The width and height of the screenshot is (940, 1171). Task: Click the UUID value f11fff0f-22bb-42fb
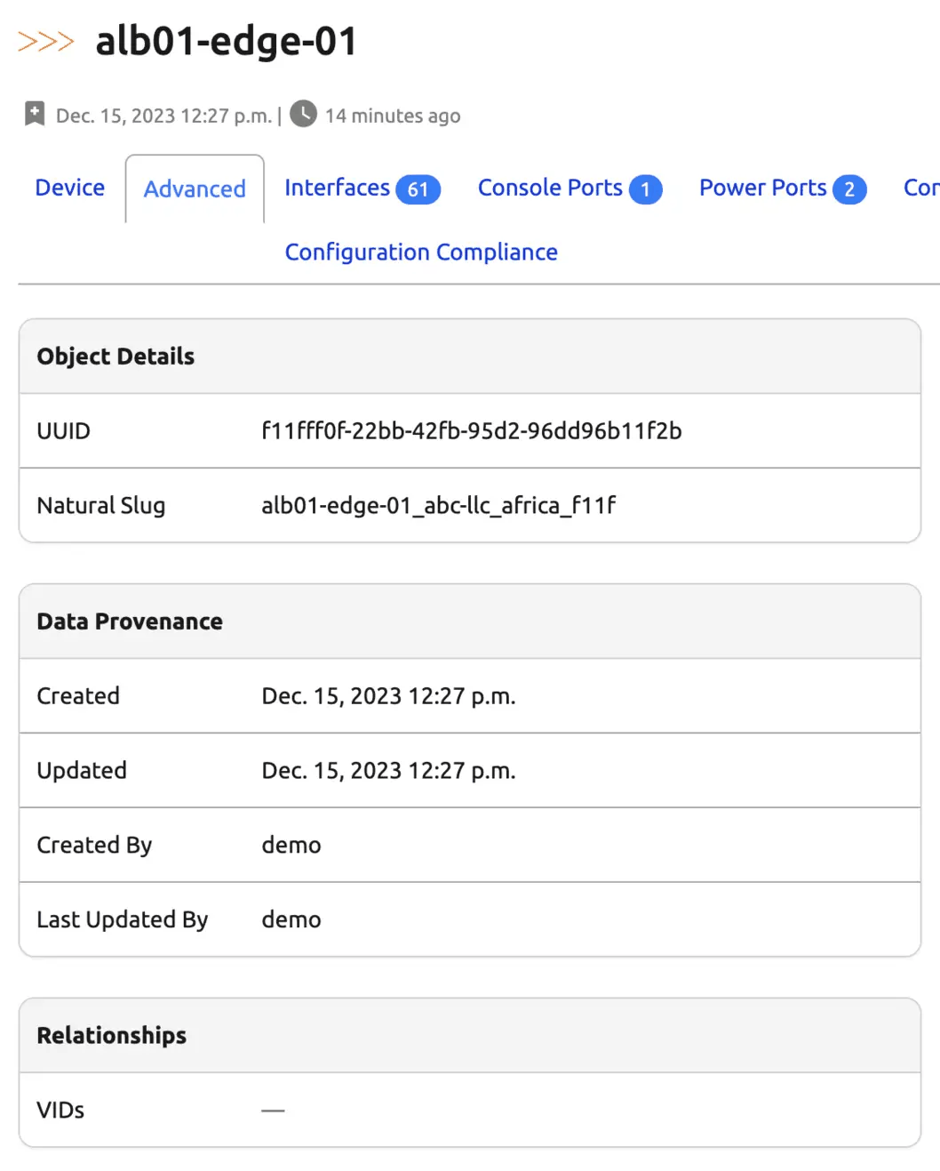471,431
